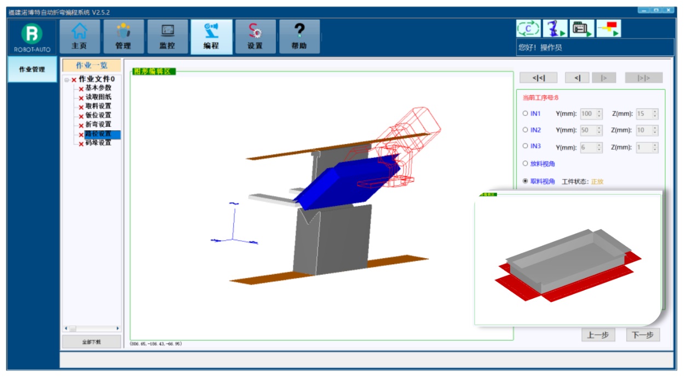Click the red-yellow tool run icon
The image size is (686, 378).
point(608,28)
